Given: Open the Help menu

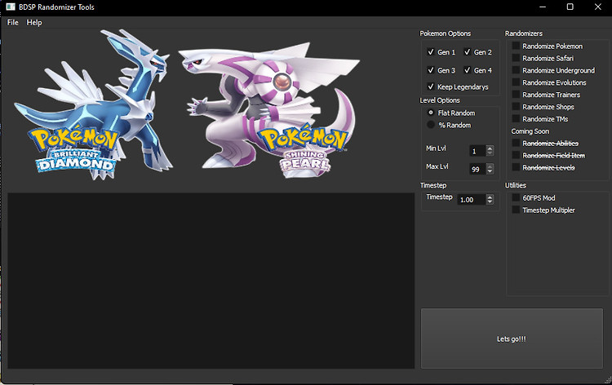Looking at the screenshot, I should click(x=34, y=23).
